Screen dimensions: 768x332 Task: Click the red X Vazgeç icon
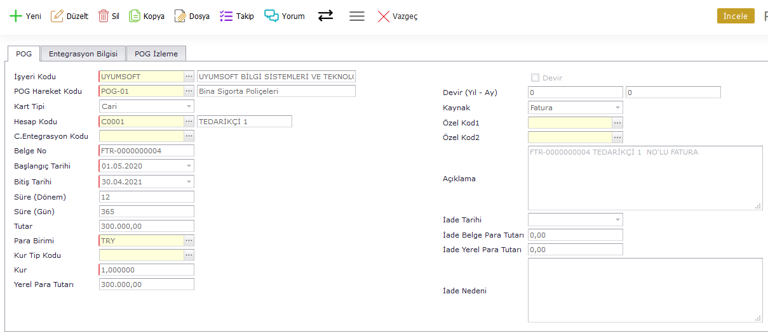[x=384, y=16]
